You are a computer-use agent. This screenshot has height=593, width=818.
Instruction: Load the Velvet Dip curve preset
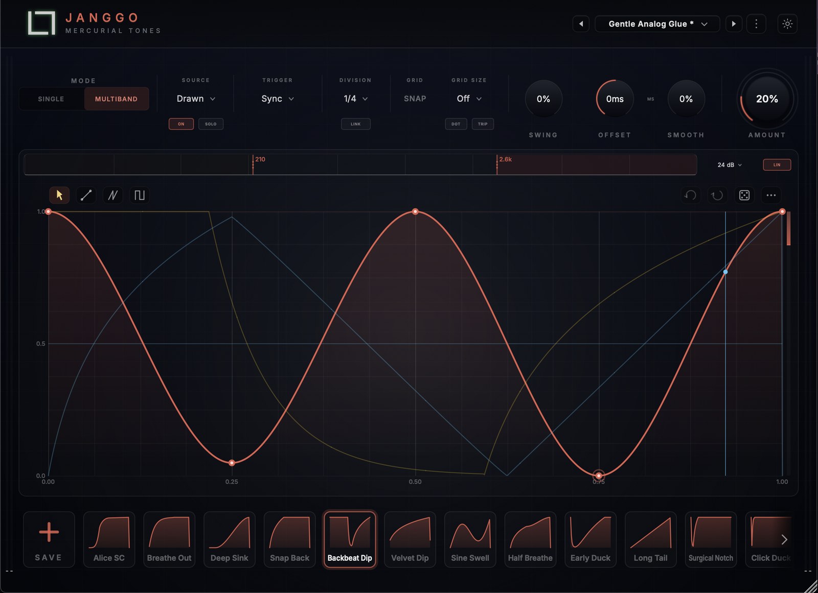click(x=410, y=539)
